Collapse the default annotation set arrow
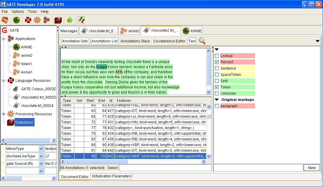This screenshot has width=323, height=187. [217, 50]
